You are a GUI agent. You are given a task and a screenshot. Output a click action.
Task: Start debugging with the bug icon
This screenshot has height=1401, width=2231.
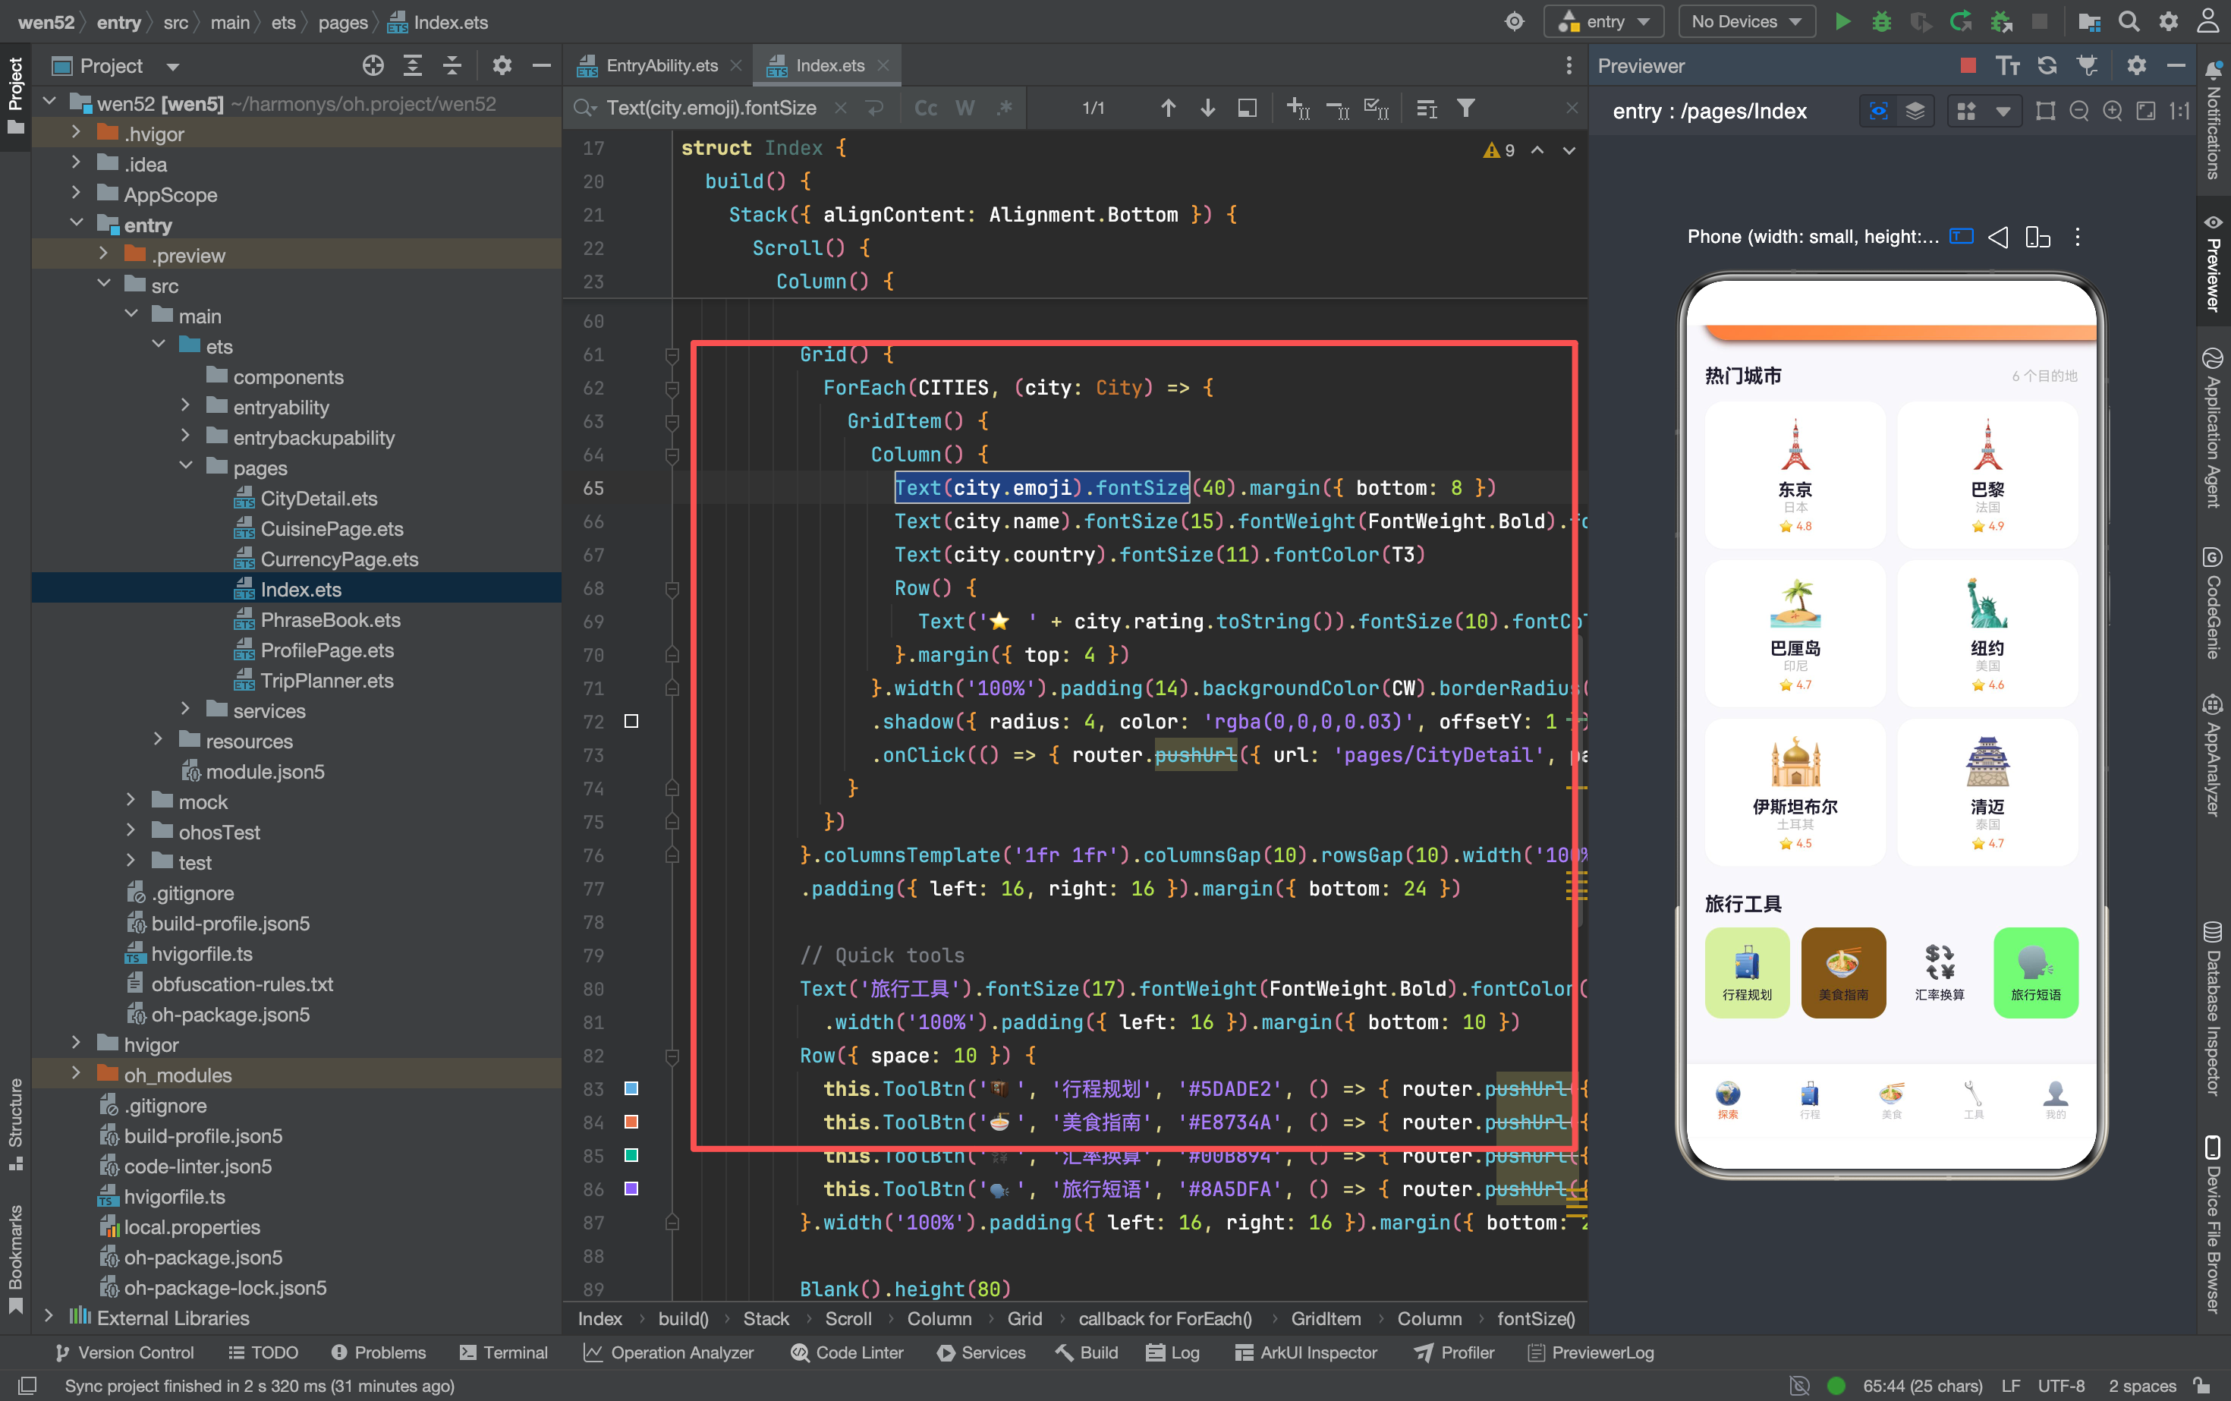[x=1882, y=21]
